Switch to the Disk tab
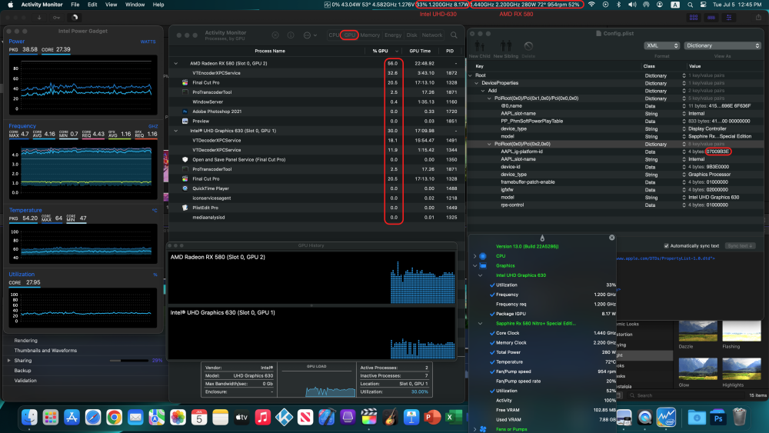Viewport: 769px width, 433px height. 412,35
